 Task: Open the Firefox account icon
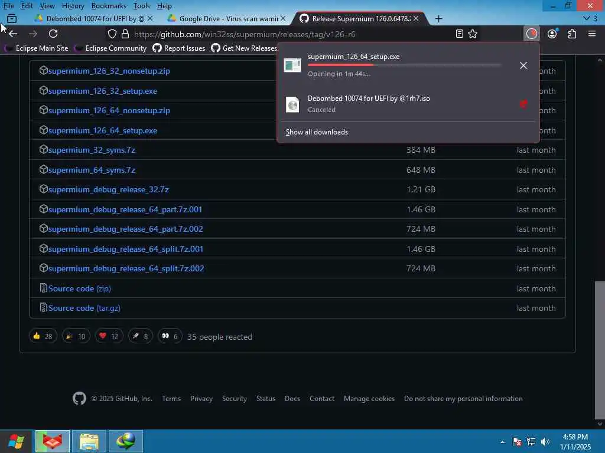(x=552, y=34)
